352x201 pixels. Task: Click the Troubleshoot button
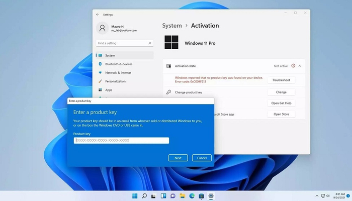281,80
